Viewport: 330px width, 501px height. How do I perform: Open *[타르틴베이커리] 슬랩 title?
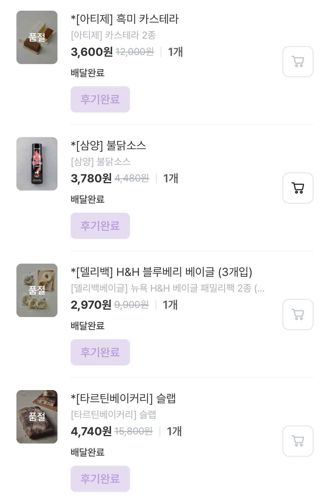point(123,399)
